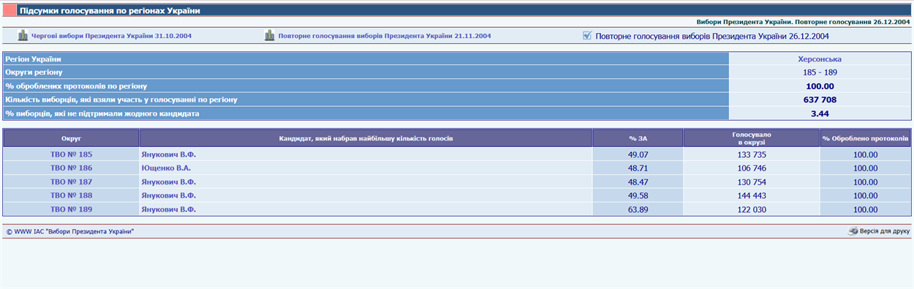Click Голосувало в окрузі column header
Viewport: 914px width, 289px height.
pyautogui.click(x=752, y=138)
